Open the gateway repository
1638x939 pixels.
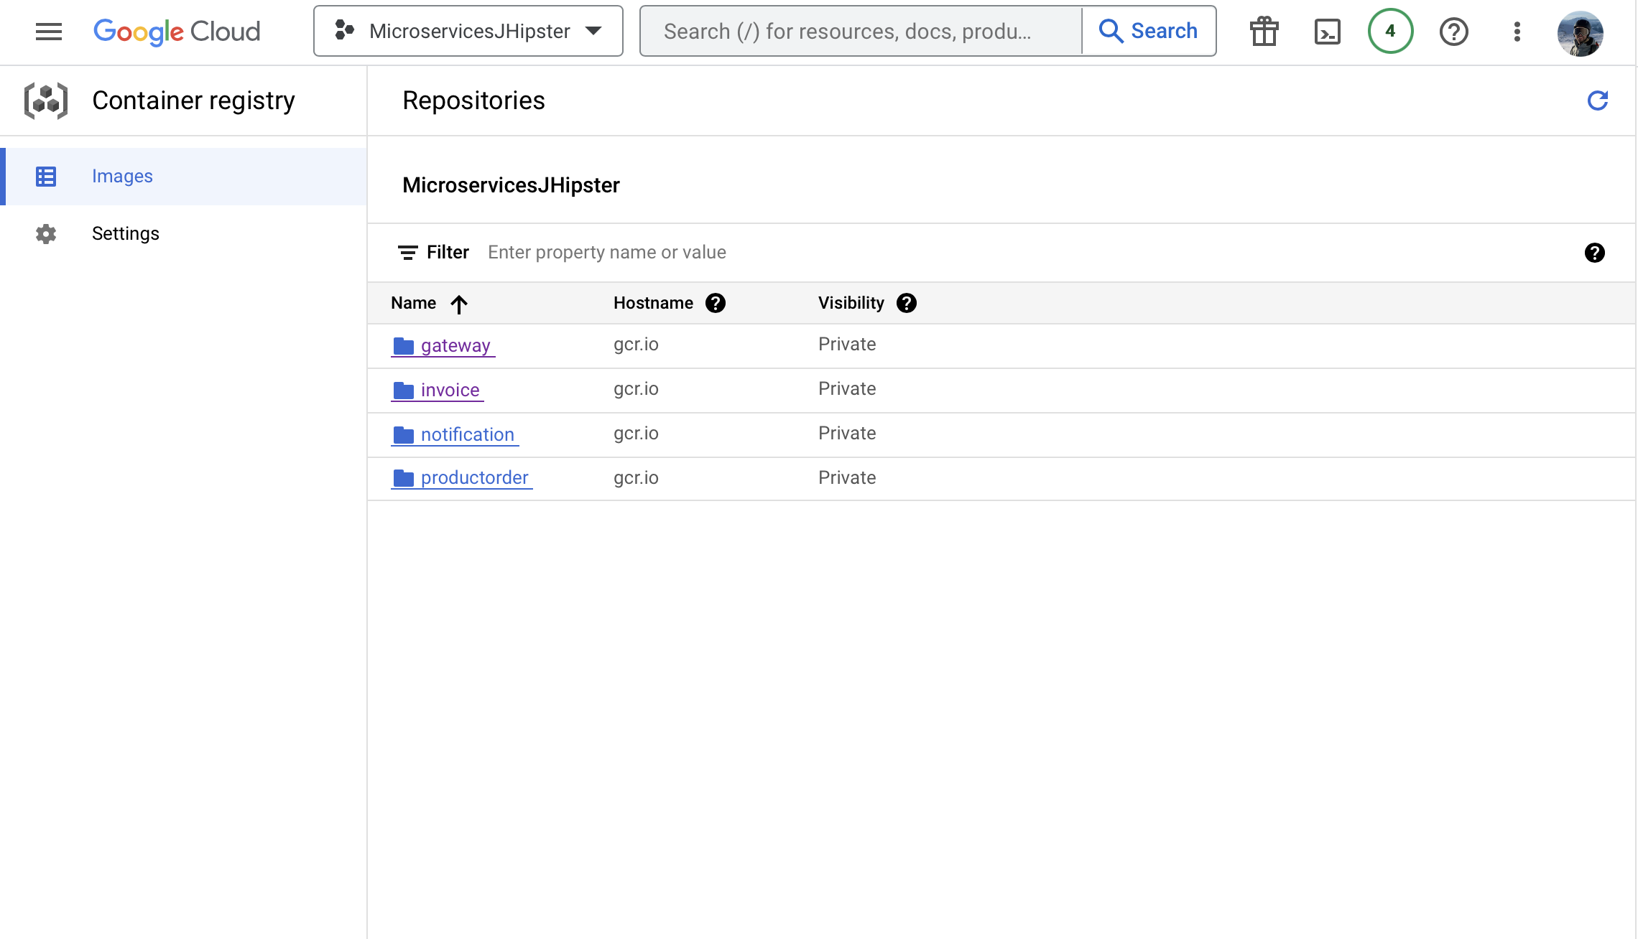coord(455,345)
